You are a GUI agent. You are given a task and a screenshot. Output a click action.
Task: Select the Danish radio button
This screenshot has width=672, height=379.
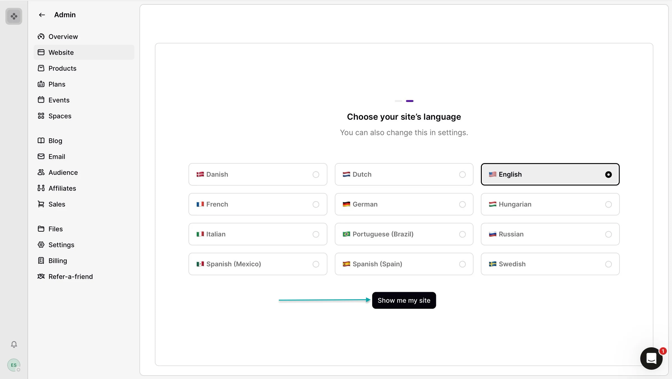coord(316,175)
